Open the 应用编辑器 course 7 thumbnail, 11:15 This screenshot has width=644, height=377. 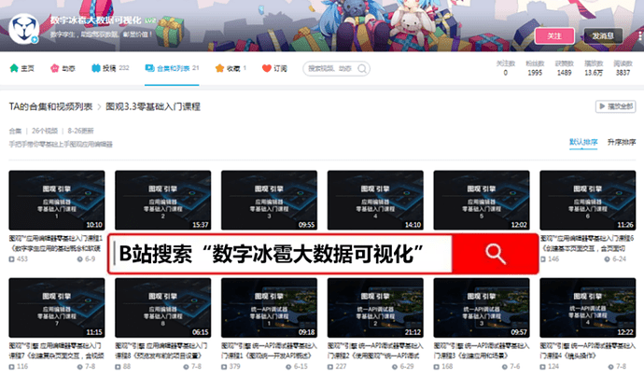coord(57,308)
